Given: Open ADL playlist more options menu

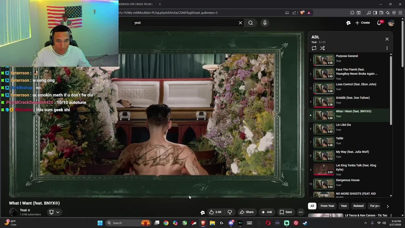Looking at the screenshot, I should point(387,48).
